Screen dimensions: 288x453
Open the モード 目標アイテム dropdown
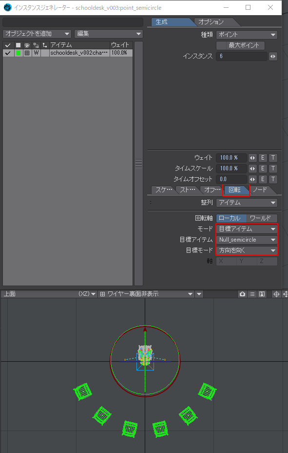tap(247, 229)
